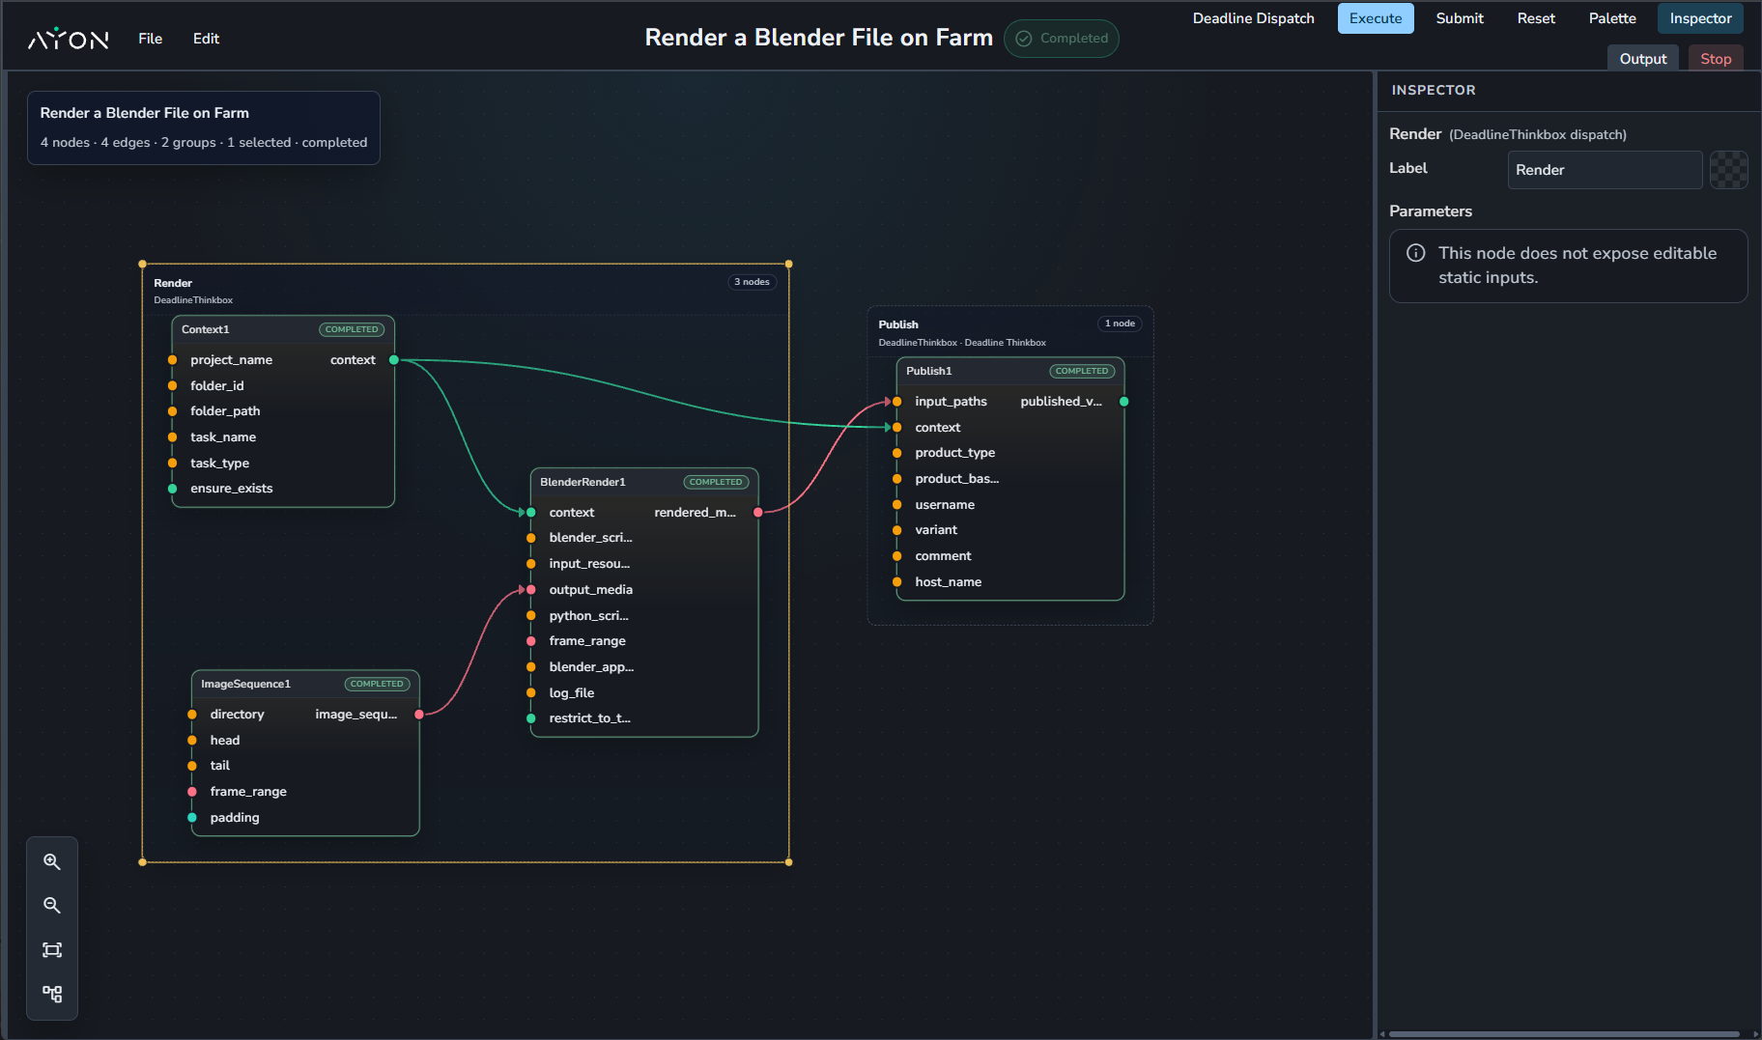Screen dimensions: 1762x1040
Task: Click ImageSequence1 directory port
Action: 192,715
